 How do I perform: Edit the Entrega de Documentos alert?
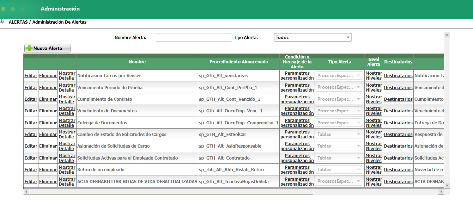31,123
